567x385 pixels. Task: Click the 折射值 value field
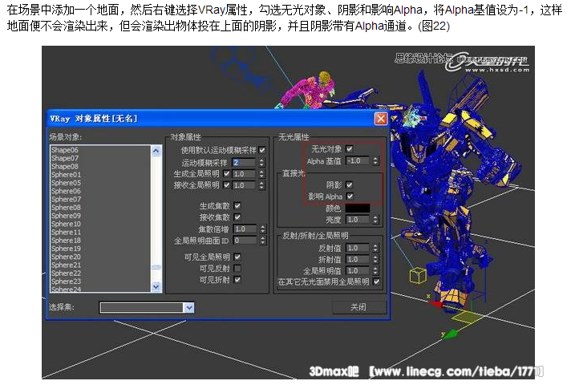point(358,259)
